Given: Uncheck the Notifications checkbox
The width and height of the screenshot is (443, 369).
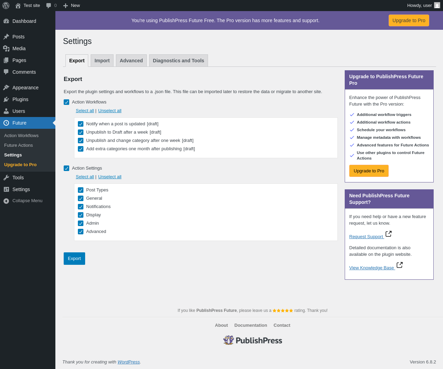Looking at the screenshot, I should (x=81, y=207).
